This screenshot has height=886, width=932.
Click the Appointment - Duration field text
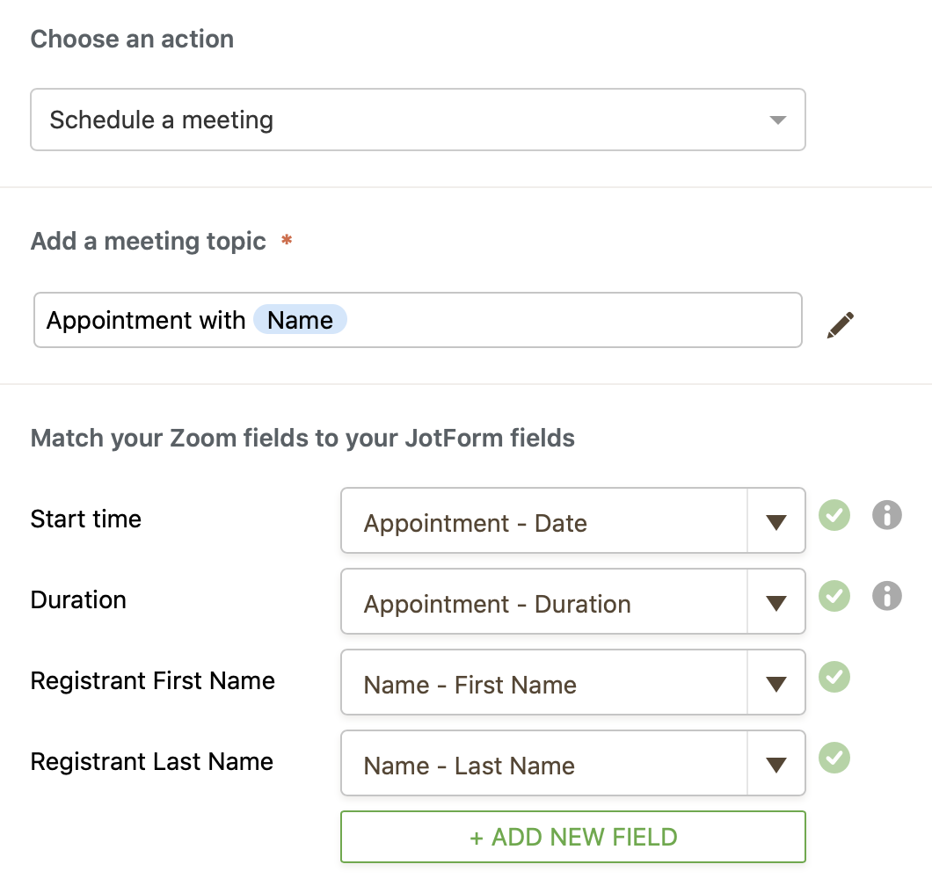[x=497, y=604]
